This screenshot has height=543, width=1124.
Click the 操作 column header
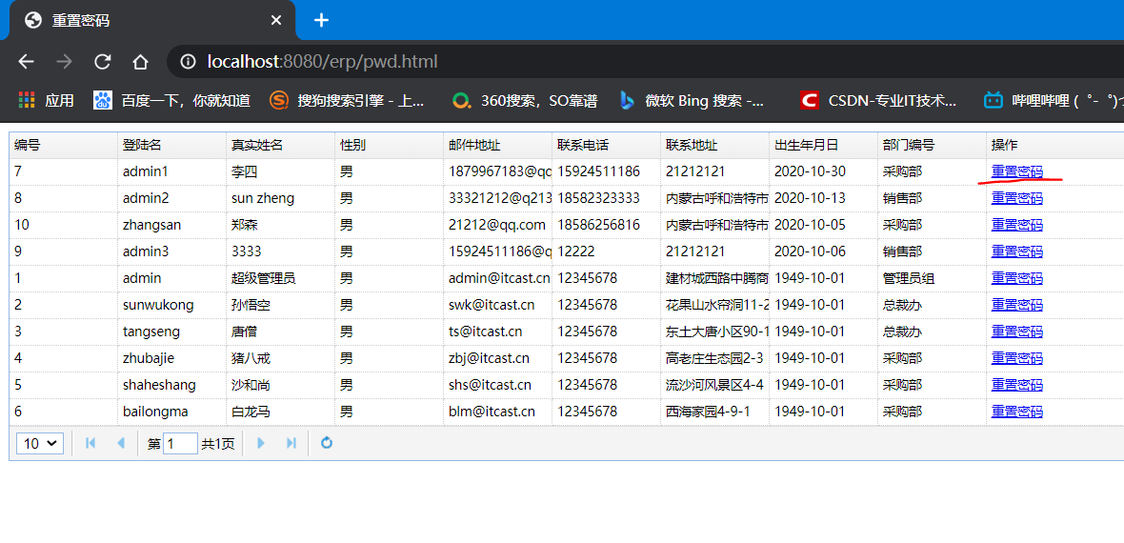coord(1055,145)
